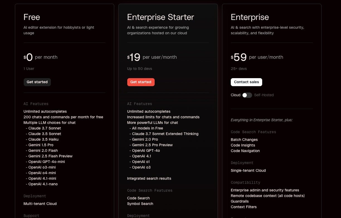Click Symbol Search under Code Search Features
Image resolution: width=341 pixels, height=218 pixels.
[140, 204]
